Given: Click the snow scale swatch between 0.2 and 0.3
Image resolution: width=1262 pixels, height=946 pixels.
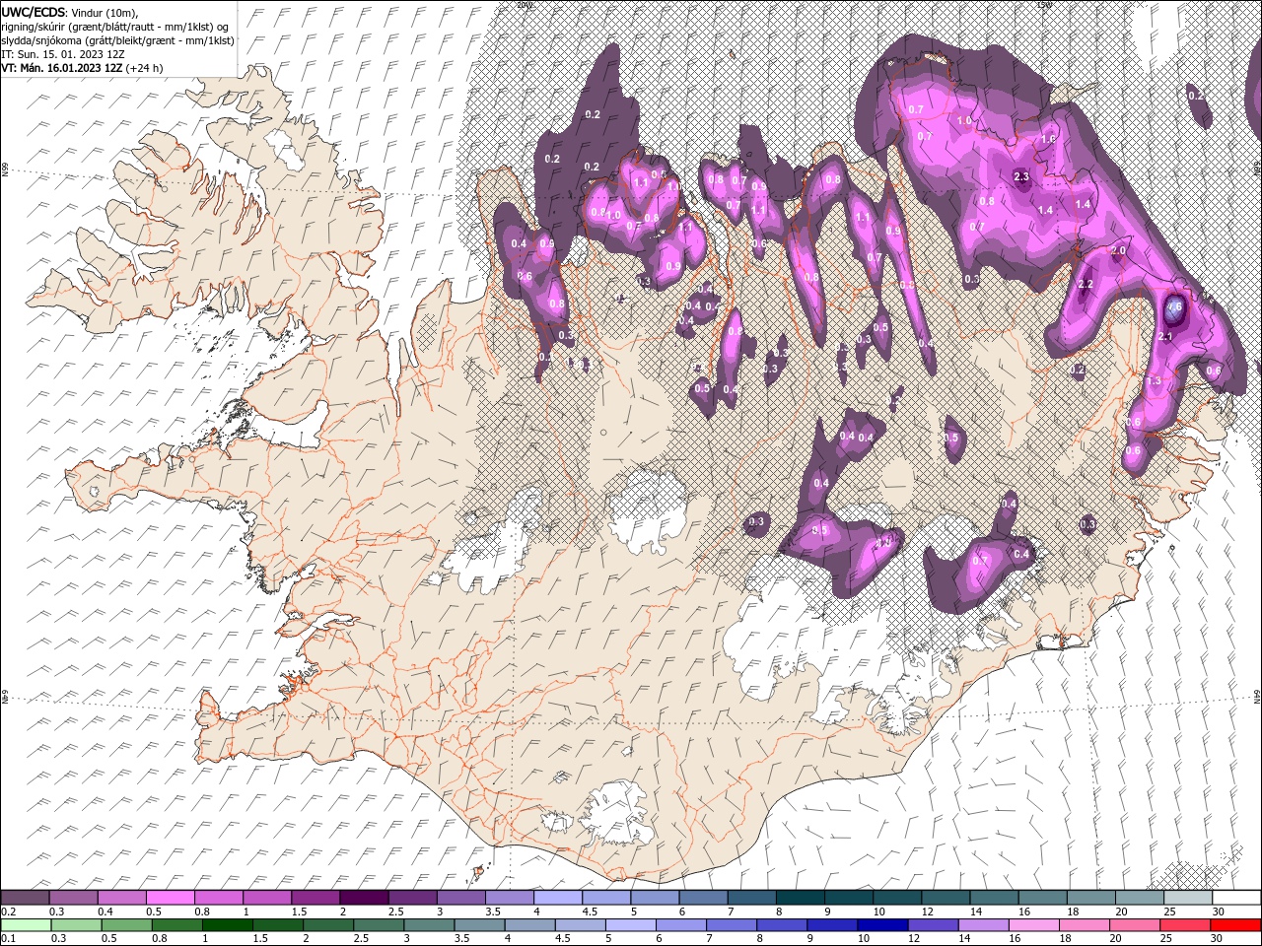Looking at the screenshot, I should coord(25,897).
